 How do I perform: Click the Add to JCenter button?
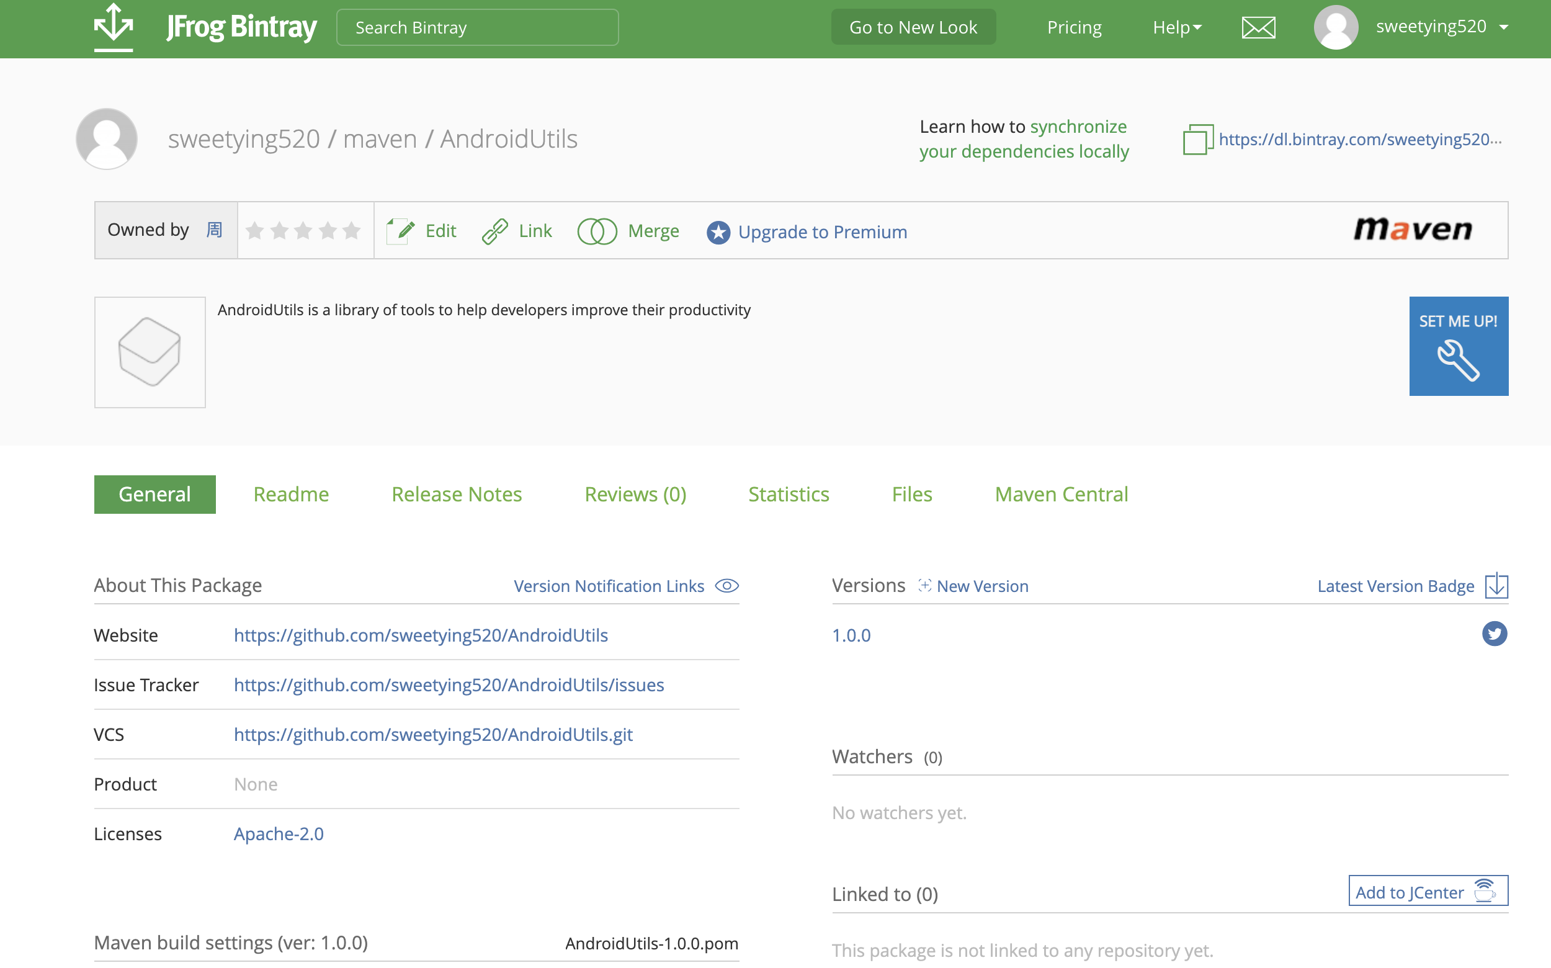pos(1428,890)
